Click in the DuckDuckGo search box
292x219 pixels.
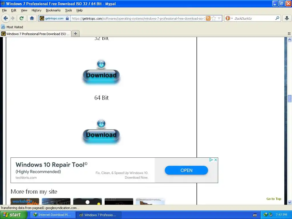point(254,18)
